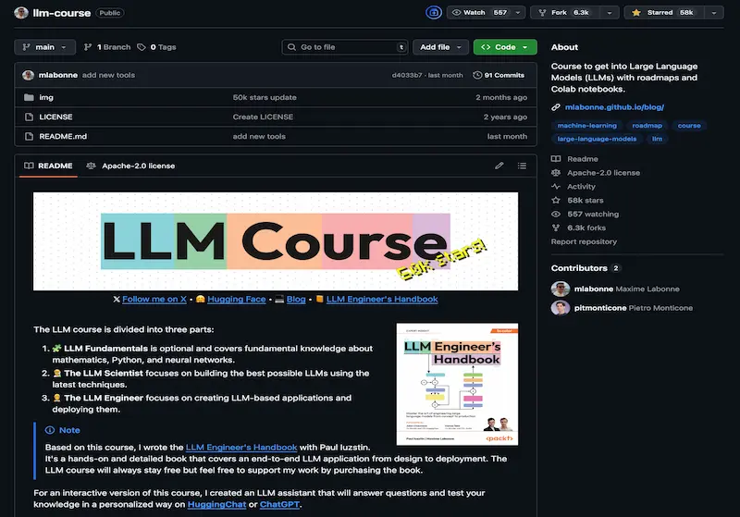Open the green Code dropdown button

pyautogui.click(x=505, y=47)
